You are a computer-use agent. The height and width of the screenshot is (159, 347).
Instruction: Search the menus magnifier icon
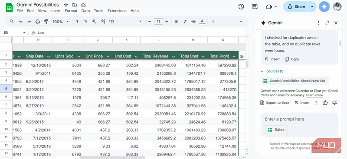pyautogui.click(x=12, y=22)
